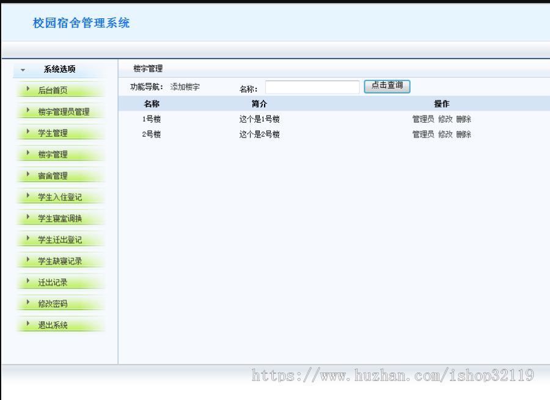The height and width of the screenshot is (400, 550).
Task: Click the 校园宿舍管理系统 title
Action: (x=81, y=23)
